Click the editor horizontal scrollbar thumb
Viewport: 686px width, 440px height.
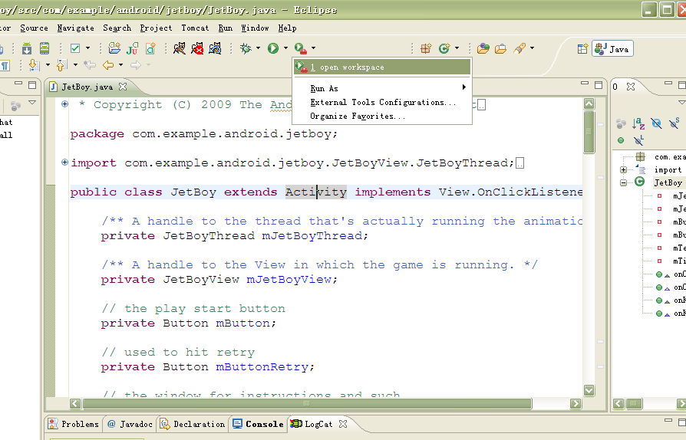tap(307, 402)
